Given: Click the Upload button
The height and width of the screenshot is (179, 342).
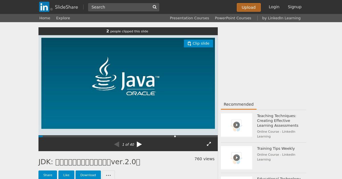Looking at the screenshot, I should [x=249, y=7].
